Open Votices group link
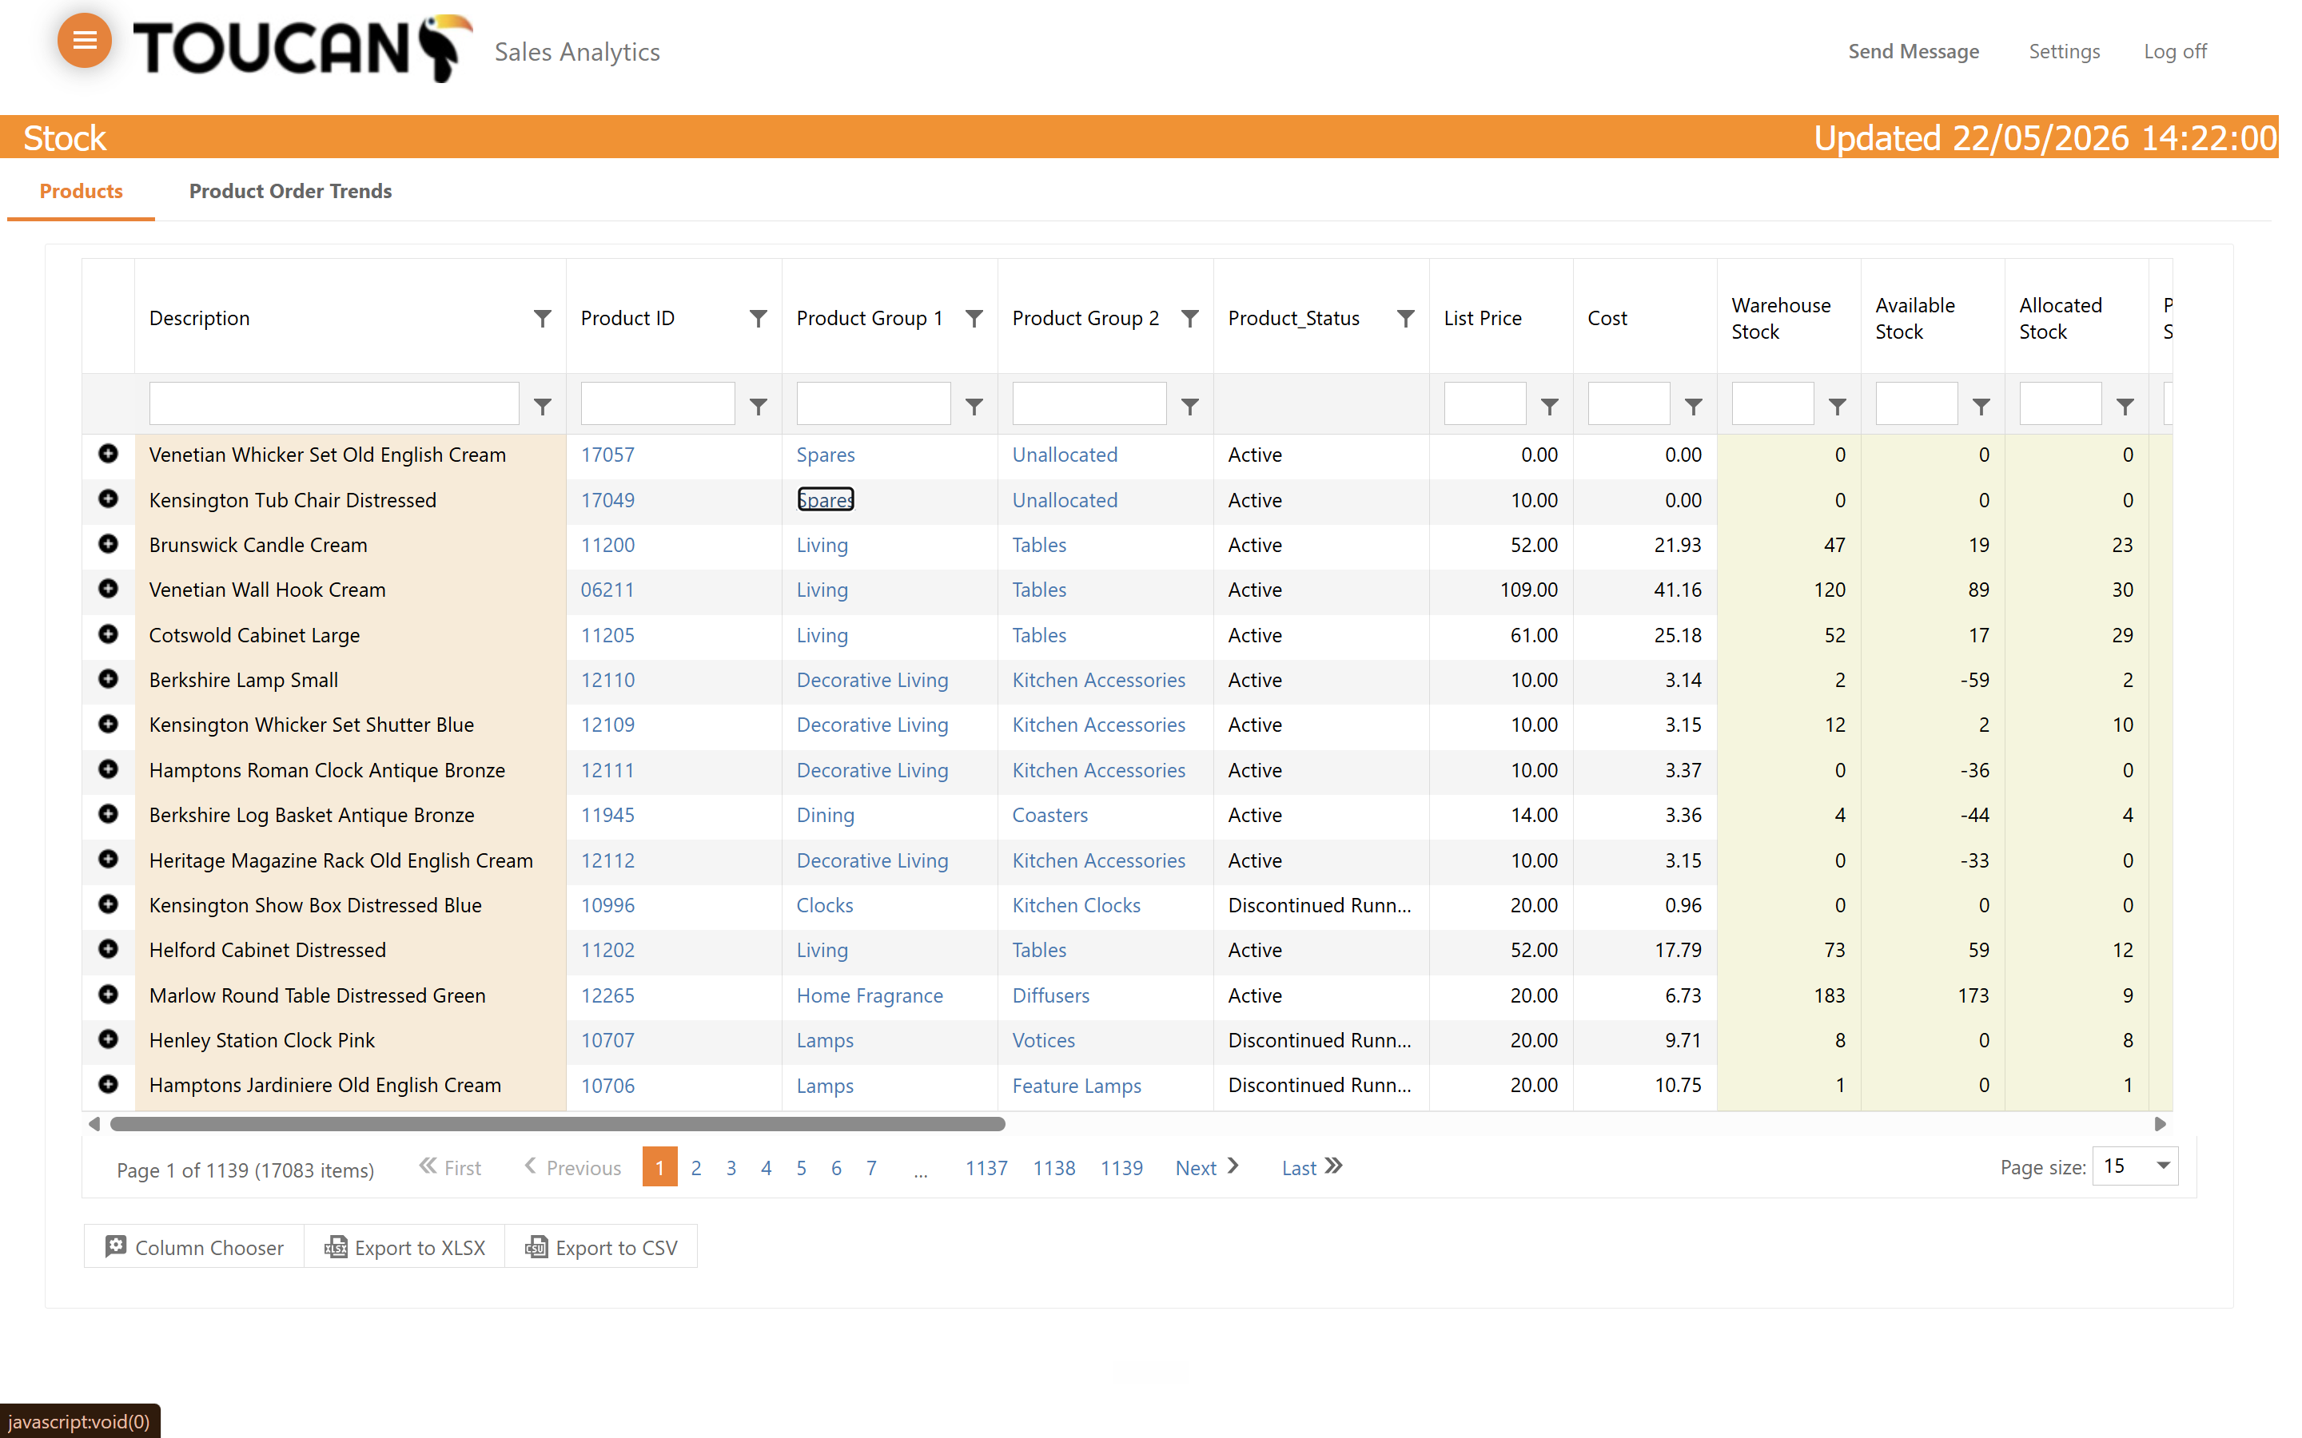 tap(1042, 1040)
